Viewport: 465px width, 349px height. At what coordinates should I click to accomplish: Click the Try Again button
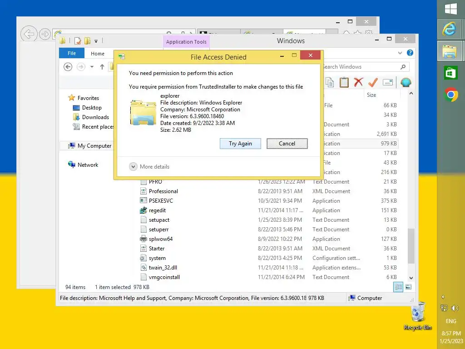pos(240,144)
